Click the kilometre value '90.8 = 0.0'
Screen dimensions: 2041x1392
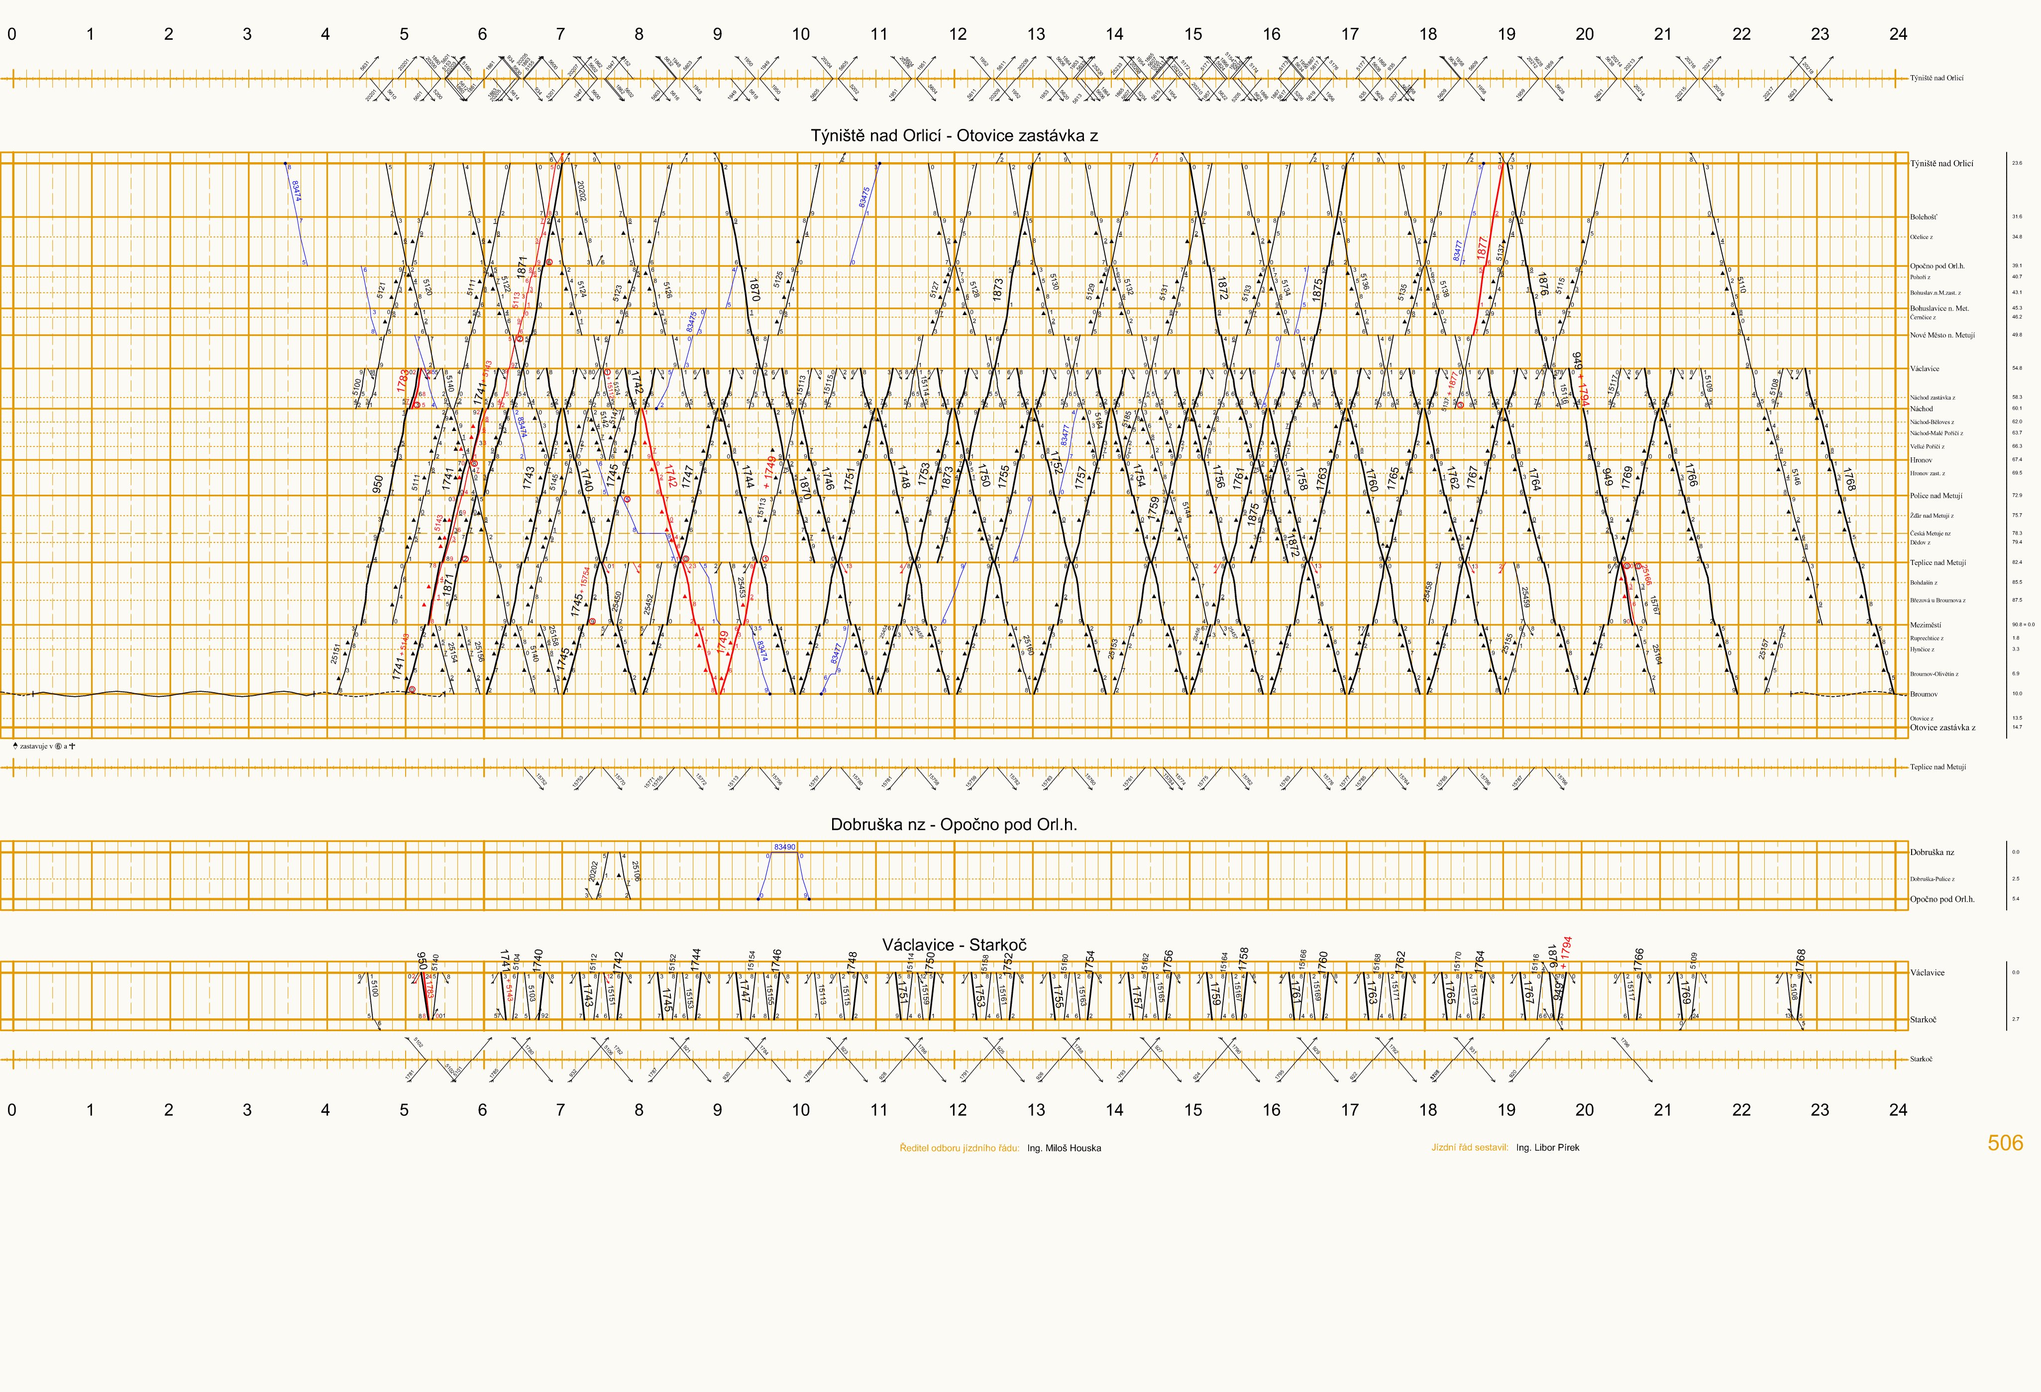2024,625
